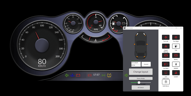Click the Parking Brake icon button
Image resolution: width=191 pixels, height=96 pixels.
(166, 55)
